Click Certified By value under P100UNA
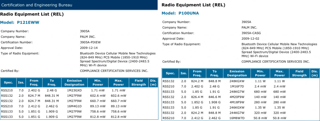This screenshot has width=320, height=121. click(x=275, y=61)
